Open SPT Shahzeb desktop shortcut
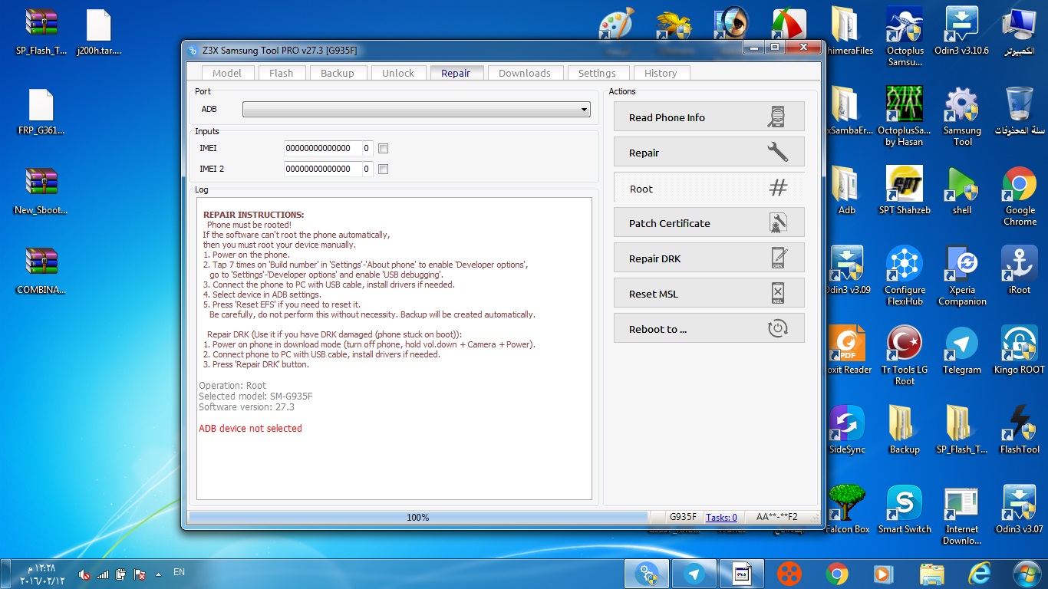 coord(905,190)
